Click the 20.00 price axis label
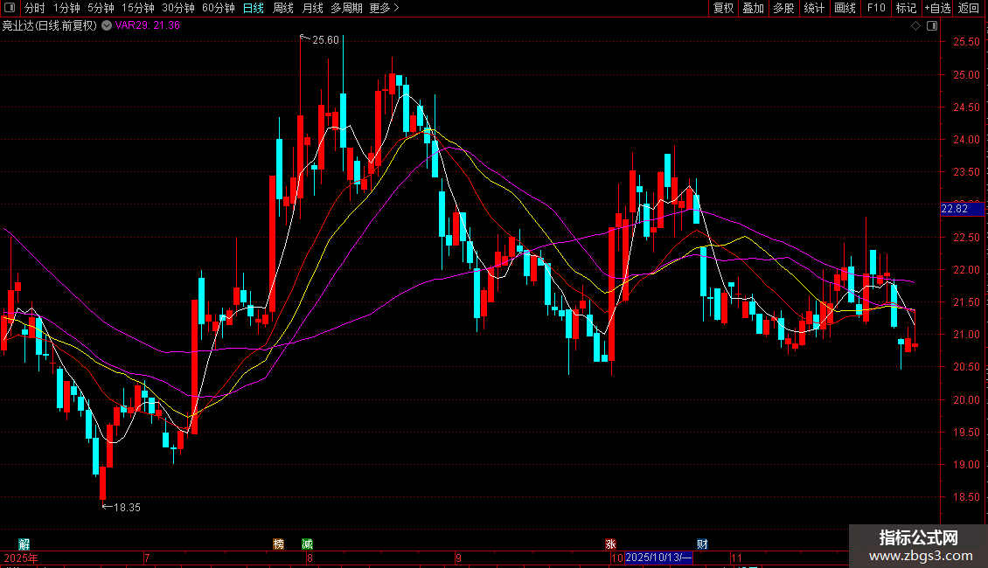 (x=966, y=400)
